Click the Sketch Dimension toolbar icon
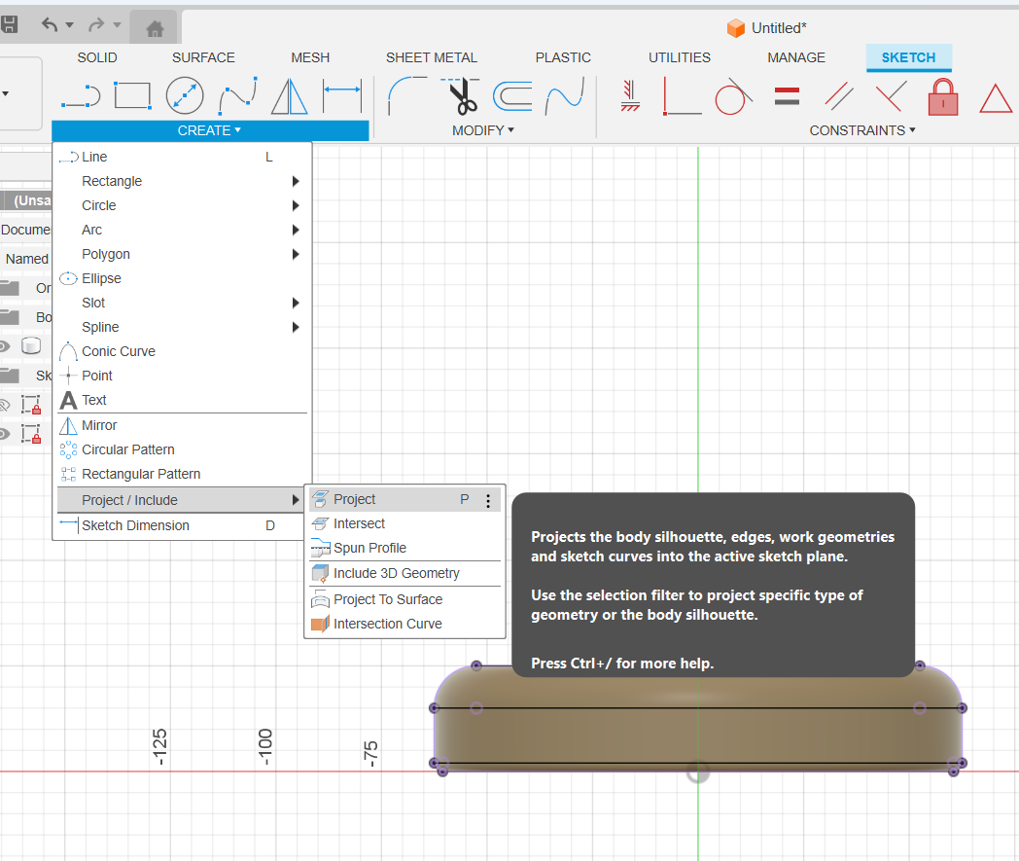Screen dimensions: 1019x861 (342, 95)
